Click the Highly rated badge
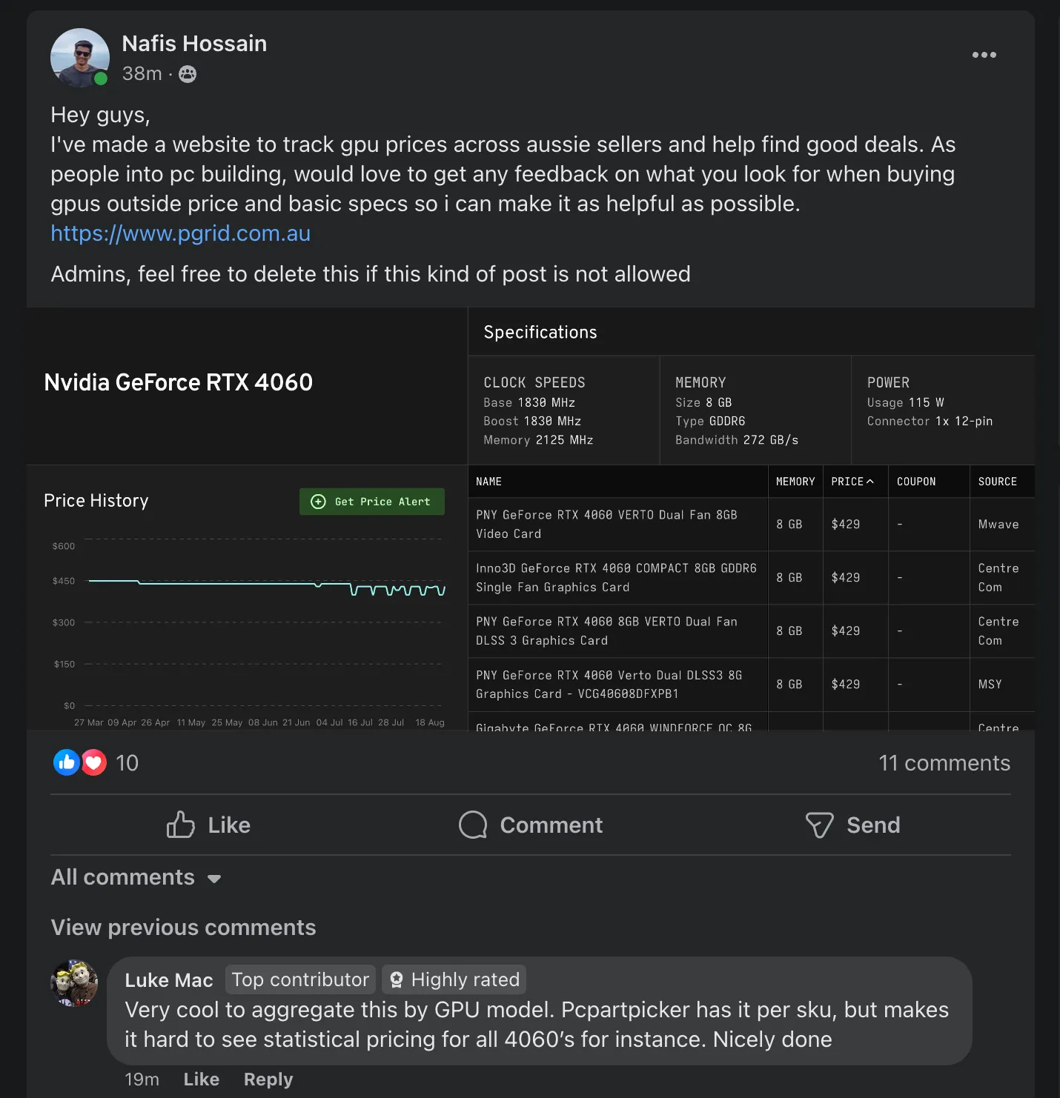Screen dimensions: 1060x1098 click(x=454, y=979)
